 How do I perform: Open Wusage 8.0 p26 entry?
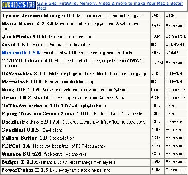pos(21,154)
